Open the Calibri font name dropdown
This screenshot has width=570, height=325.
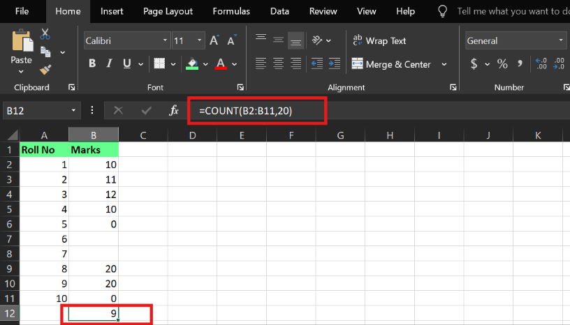(165, 40)
